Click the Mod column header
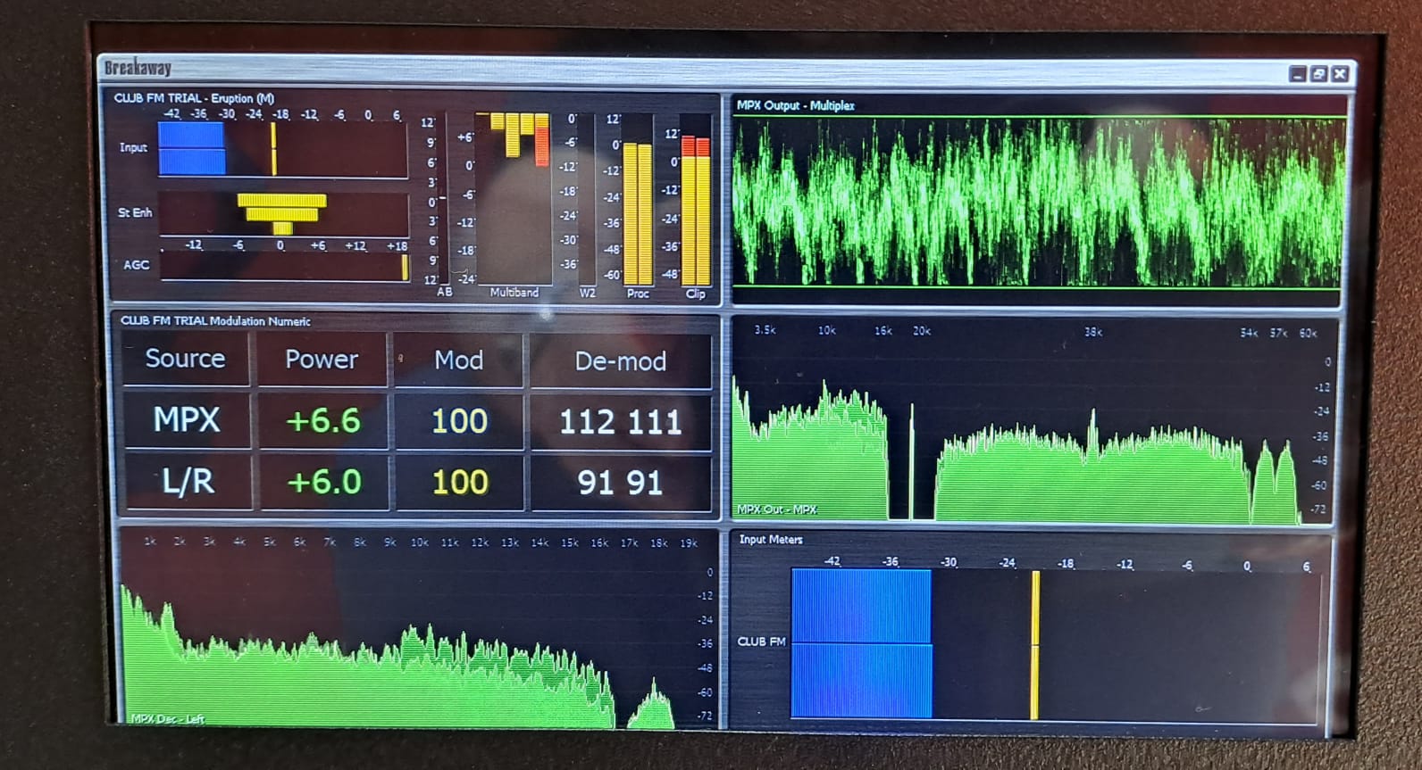Screen dimensions: 1422x770 point(458,360)
